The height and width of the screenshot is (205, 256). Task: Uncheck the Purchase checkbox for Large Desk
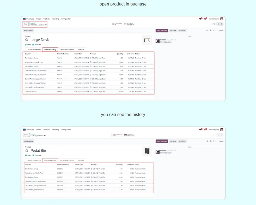tap(33, 45)
